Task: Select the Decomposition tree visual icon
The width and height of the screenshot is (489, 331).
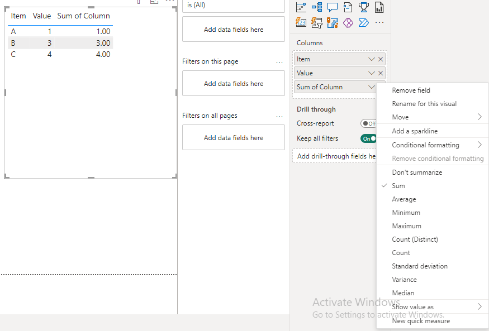Action: (317, 7)
